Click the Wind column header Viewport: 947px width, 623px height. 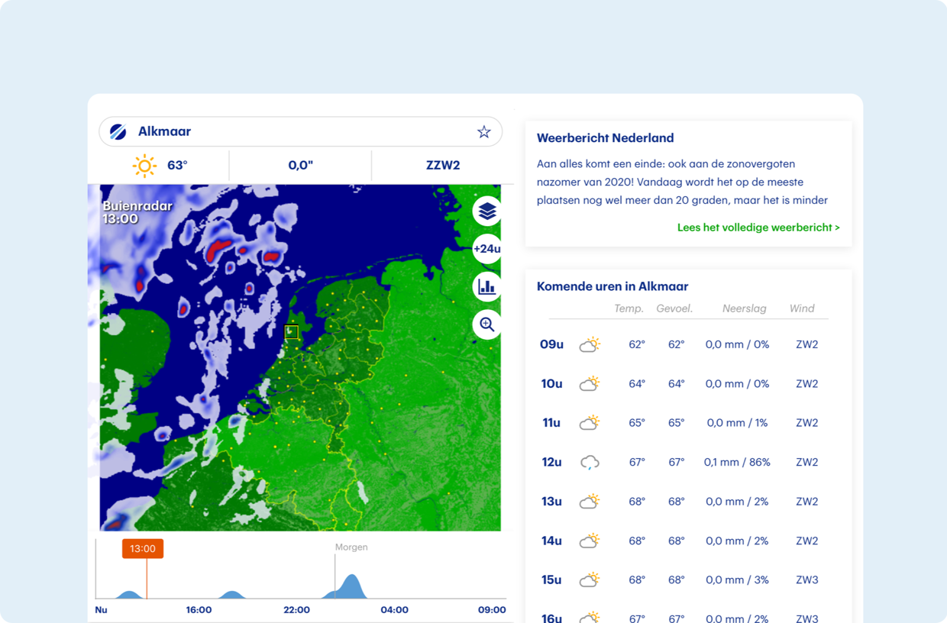click(802, 308)
